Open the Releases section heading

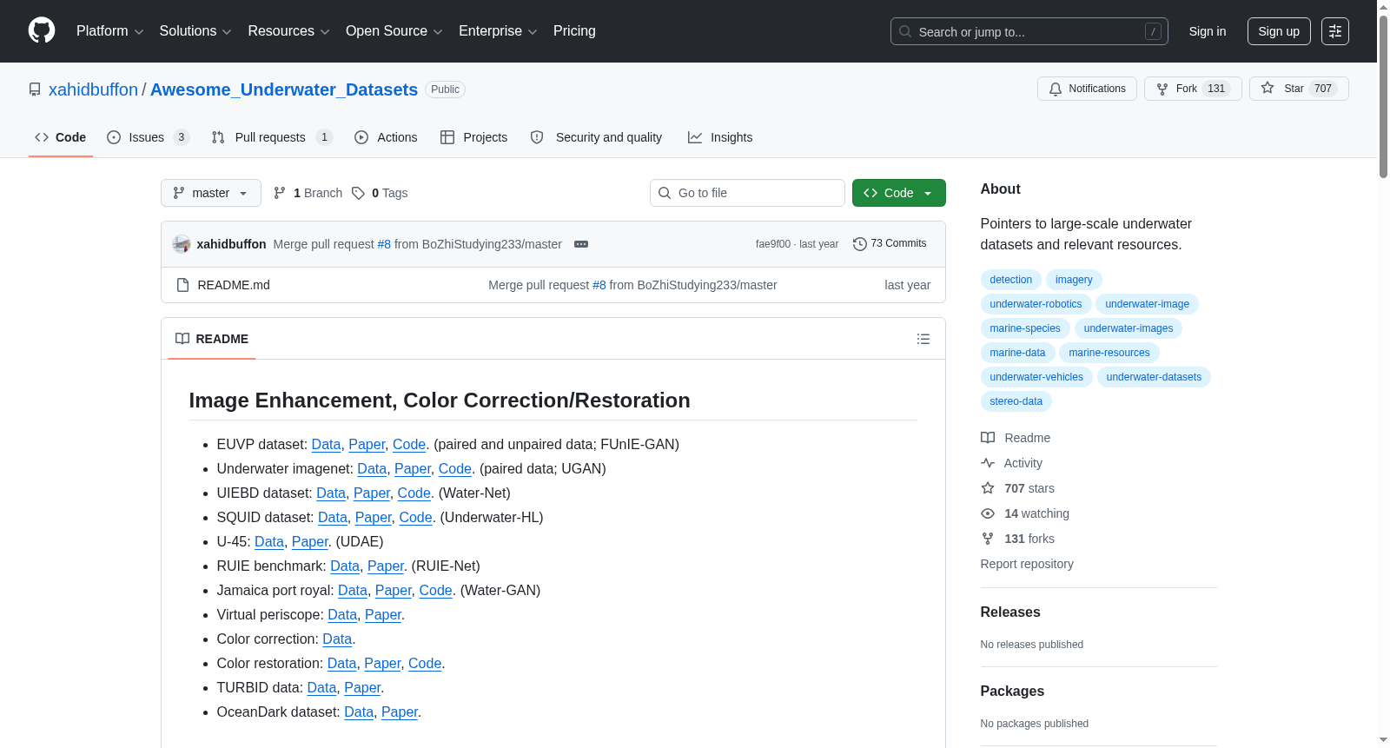pyautogui.click(x=1010, y=612)
